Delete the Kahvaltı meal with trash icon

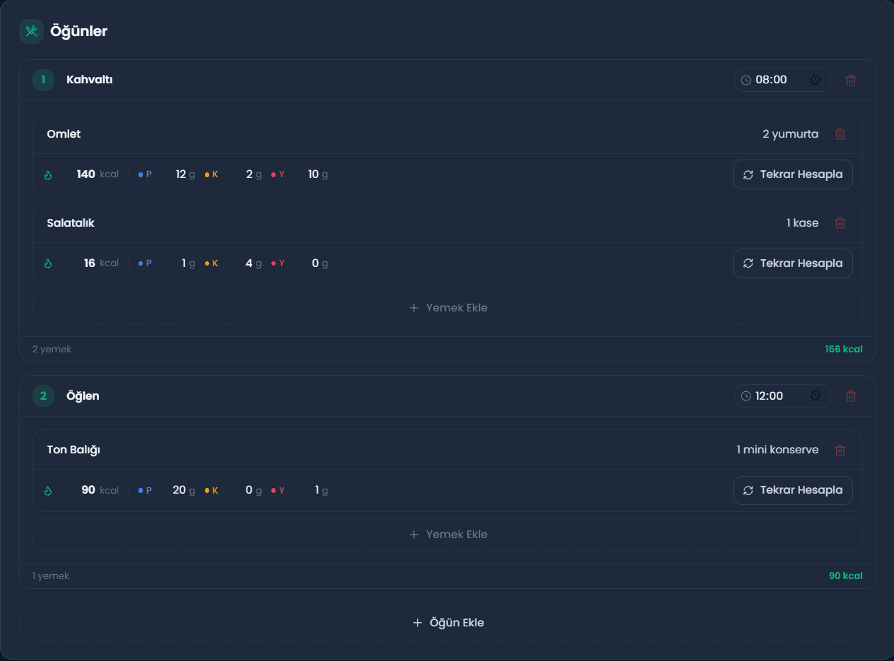click(851, 81)
